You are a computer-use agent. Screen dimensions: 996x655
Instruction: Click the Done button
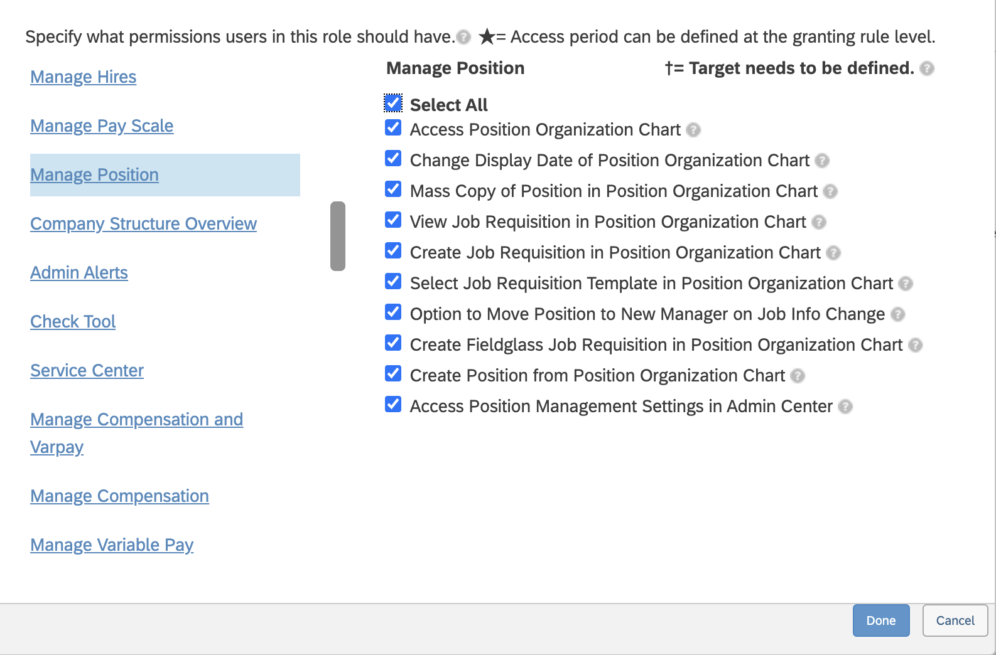pos(880,620)
